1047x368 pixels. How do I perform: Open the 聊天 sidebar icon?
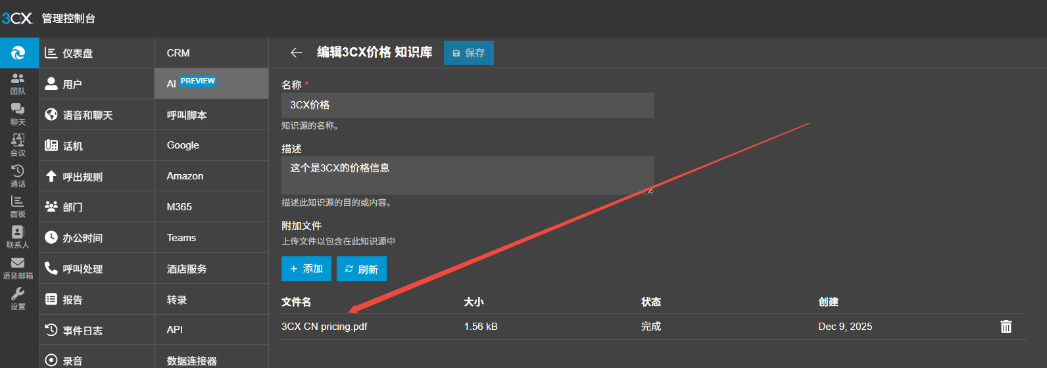pyautogui.click(x=18, y=114)
